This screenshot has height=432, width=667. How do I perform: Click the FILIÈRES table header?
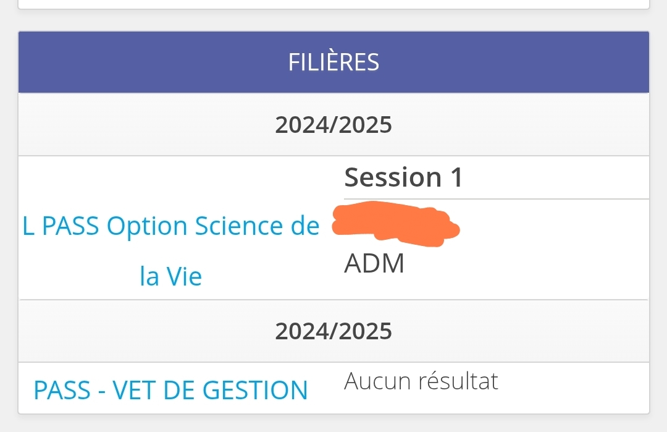pyautogui.click(x=333, y=62)
